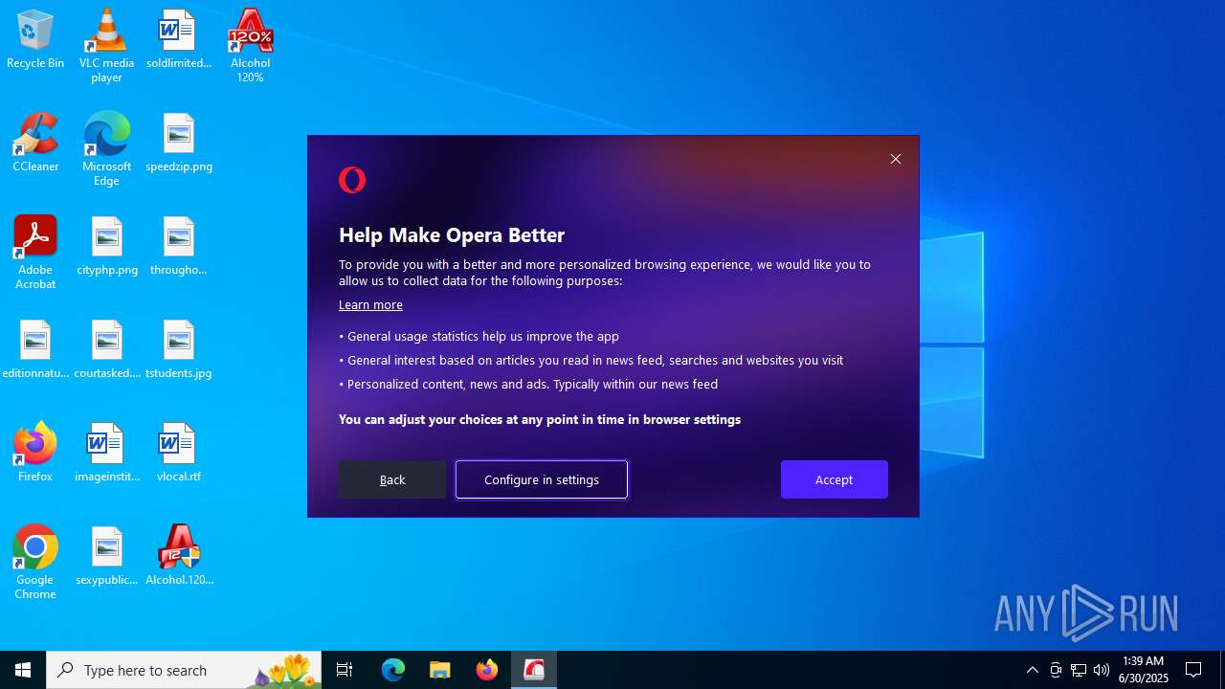The height and width of the screenshot is (689, 1225).
Task: Select VLC media player desktop icon
Action: (106, 46)
